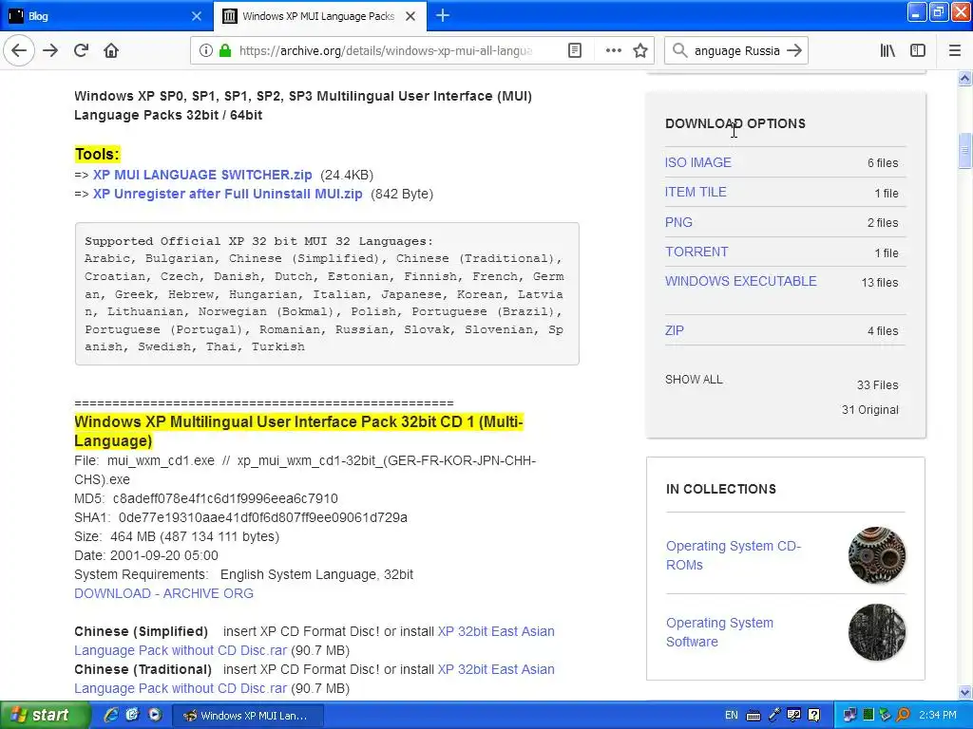Screen dimensions: 973x729
Task: Click the green padlock security icon
Action: tap(224, 50)
